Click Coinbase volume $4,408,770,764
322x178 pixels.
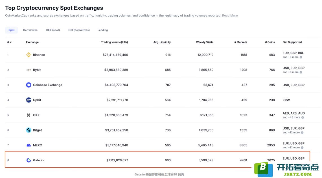click(116, 85)
